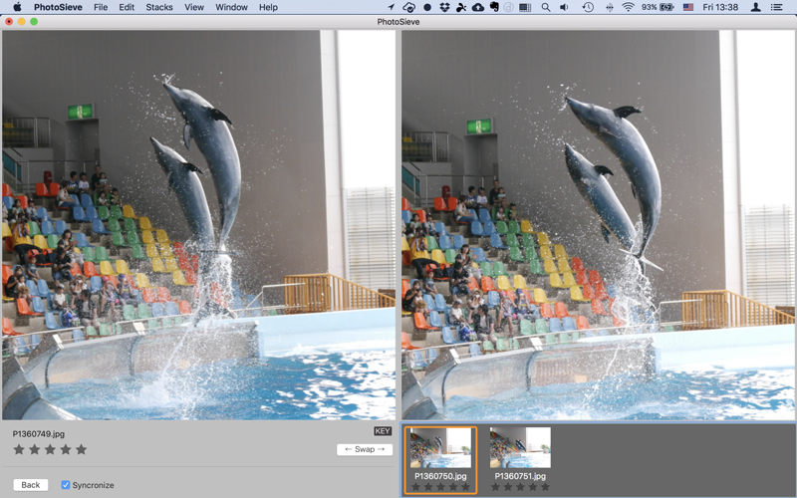Select the P1360751.jpg thumbnail
Screen dimensions: 797x498
pyautogui.click(x=520, y=448)
